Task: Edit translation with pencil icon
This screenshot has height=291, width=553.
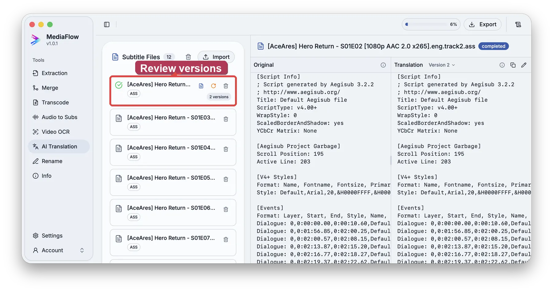Action: [x=524, y=65]
